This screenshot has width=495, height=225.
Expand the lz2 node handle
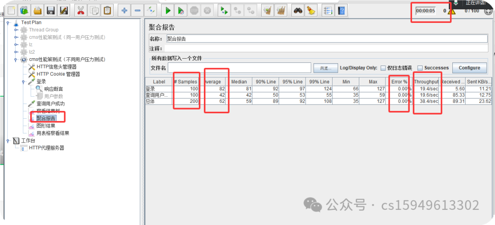pyautogui.click(x=16, y=52)
